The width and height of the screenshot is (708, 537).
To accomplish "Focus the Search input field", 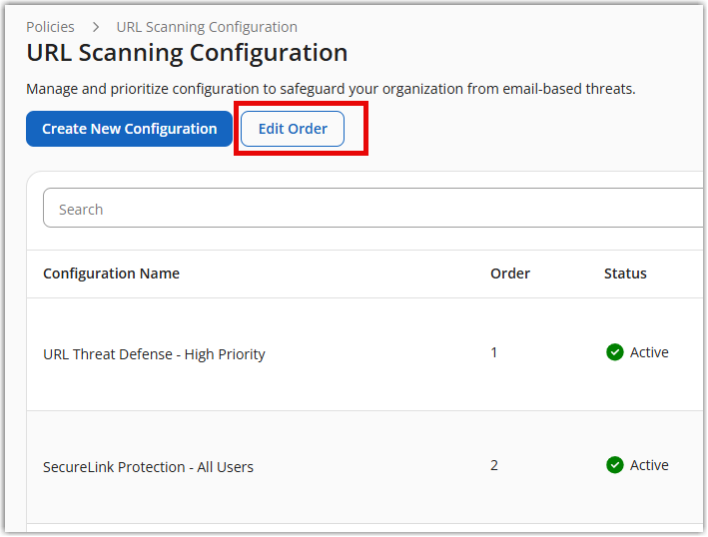I will click(x=369, y=210).
